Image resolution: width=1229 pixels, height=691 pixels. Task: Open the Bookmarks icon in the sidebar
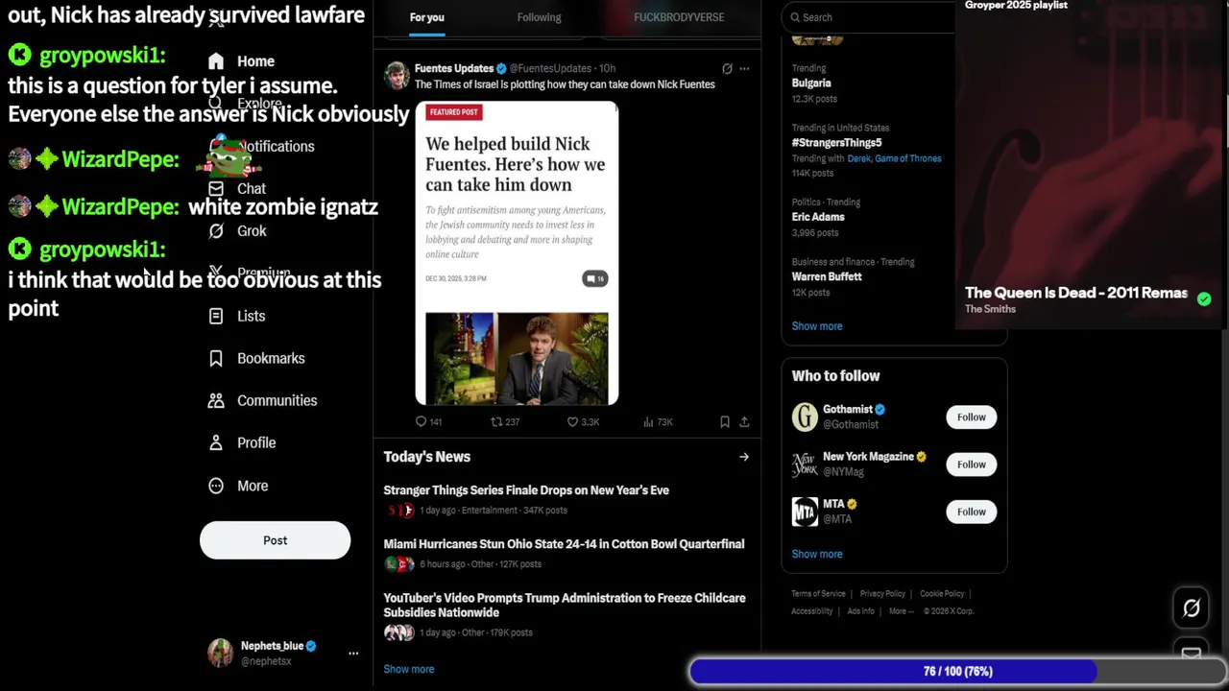coord(216,358)
